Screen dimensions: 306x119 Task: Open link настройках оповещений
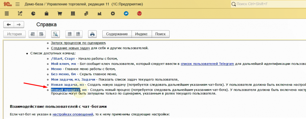click(73, 115)
